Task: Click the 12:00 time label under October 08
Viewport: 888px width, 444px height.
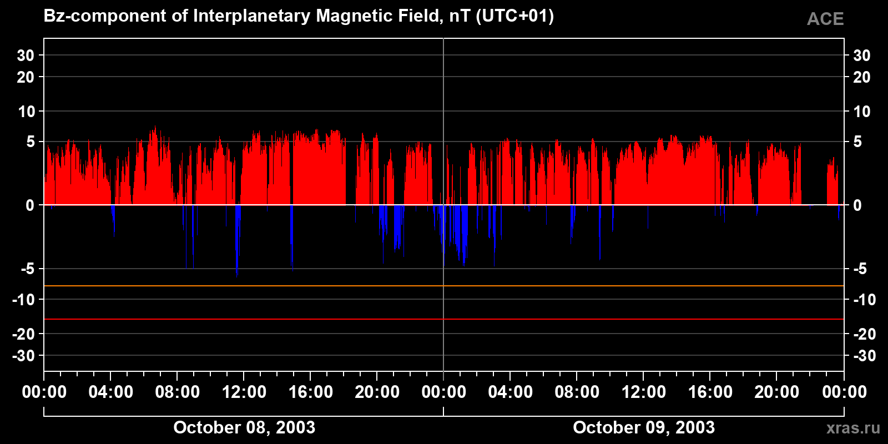Action: click(x=244, y=392)
